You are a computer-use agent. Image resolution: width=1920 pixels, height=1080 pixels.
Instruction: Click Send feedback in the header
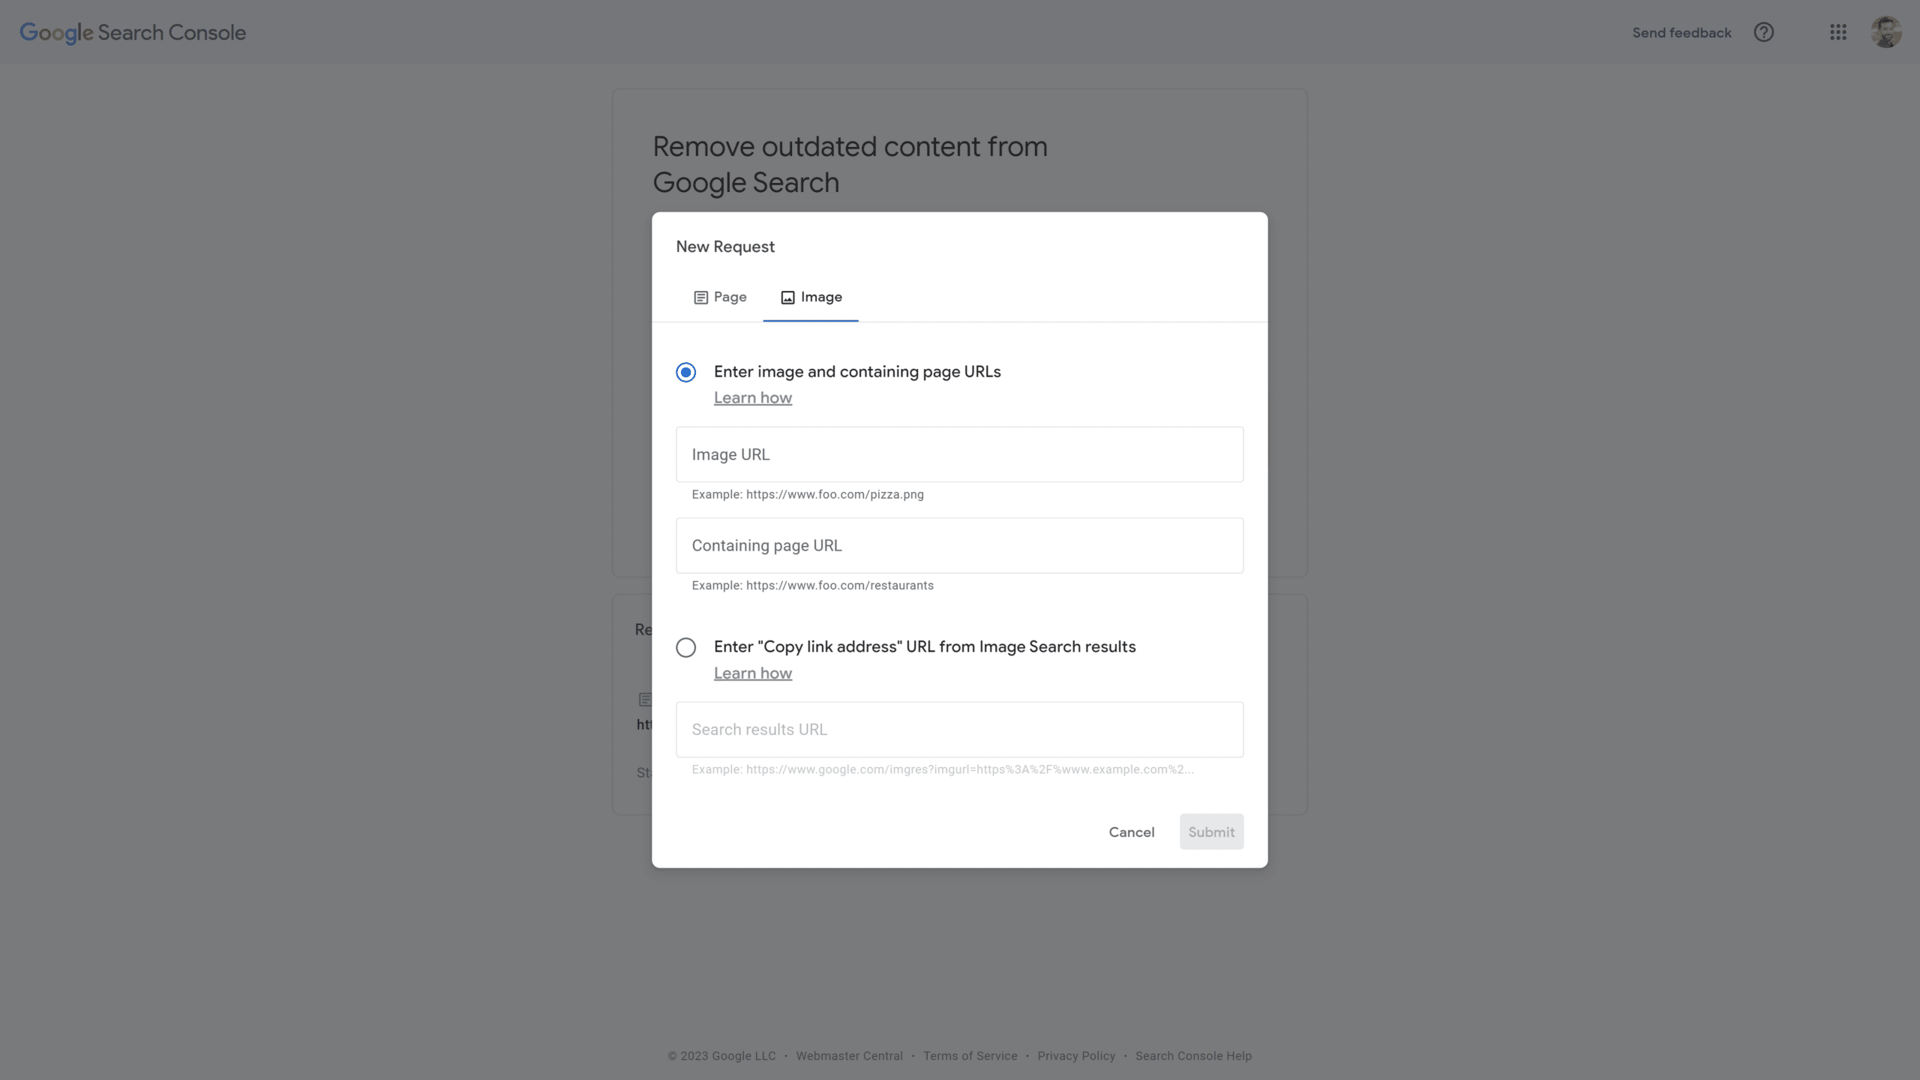(x=1681, y=32)
